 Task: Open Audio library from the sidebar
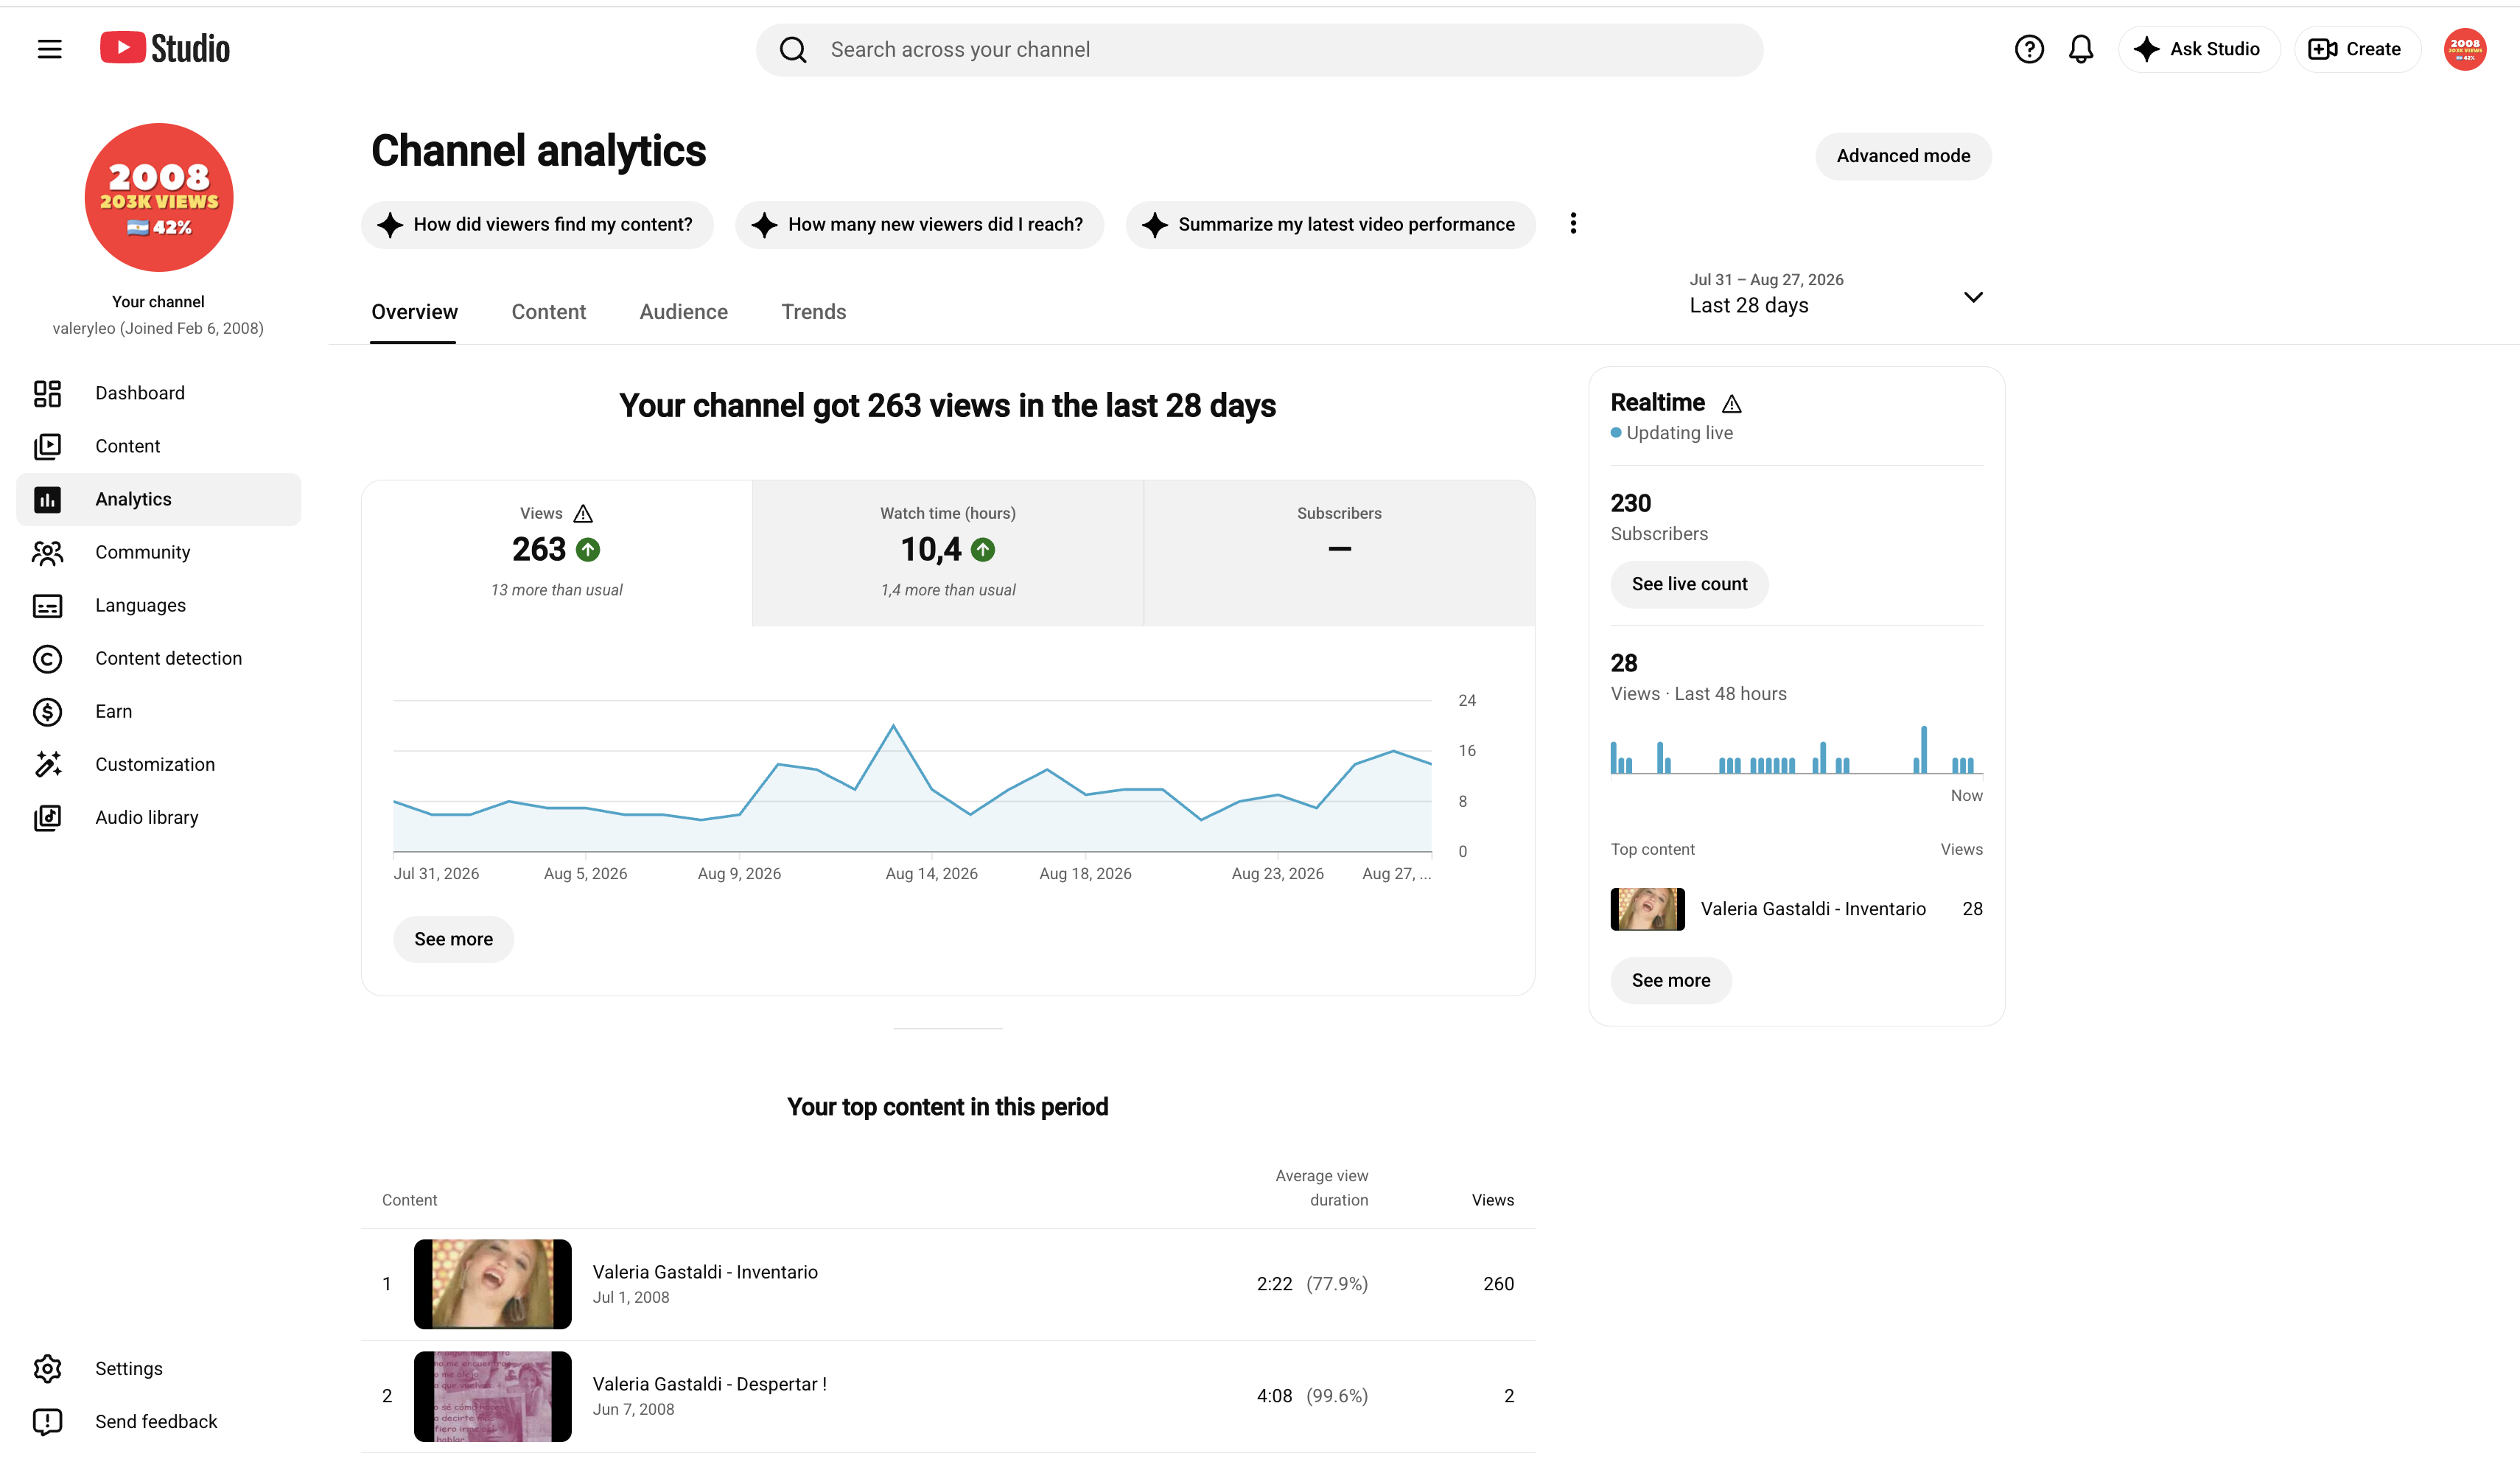point(158,817)
